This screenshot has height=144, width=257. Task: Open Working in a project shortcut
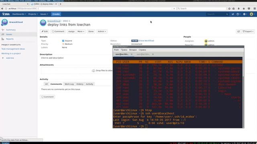click(x=11, y=54)
